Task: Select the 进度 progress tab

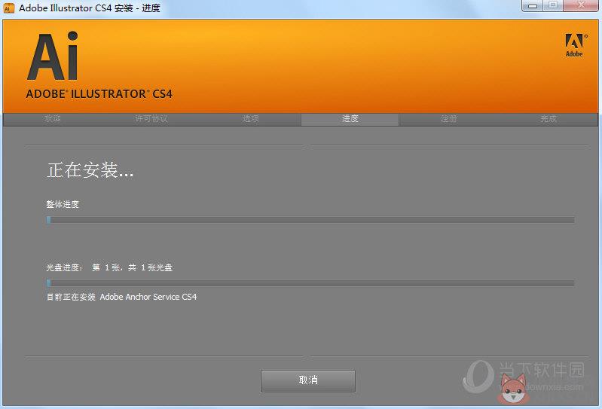Action: coord(350,119)
